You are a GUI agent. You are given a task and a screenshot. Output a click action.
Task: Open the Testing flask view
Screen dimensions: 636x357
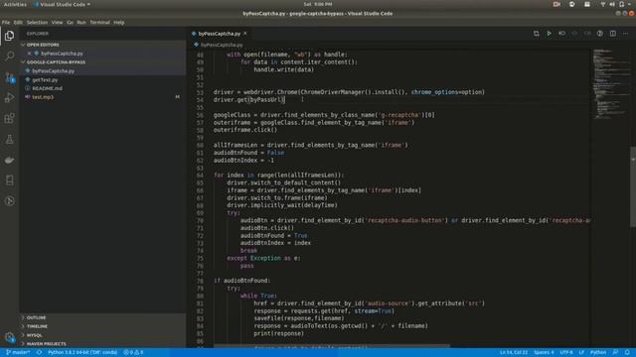(x=9, y=139)
